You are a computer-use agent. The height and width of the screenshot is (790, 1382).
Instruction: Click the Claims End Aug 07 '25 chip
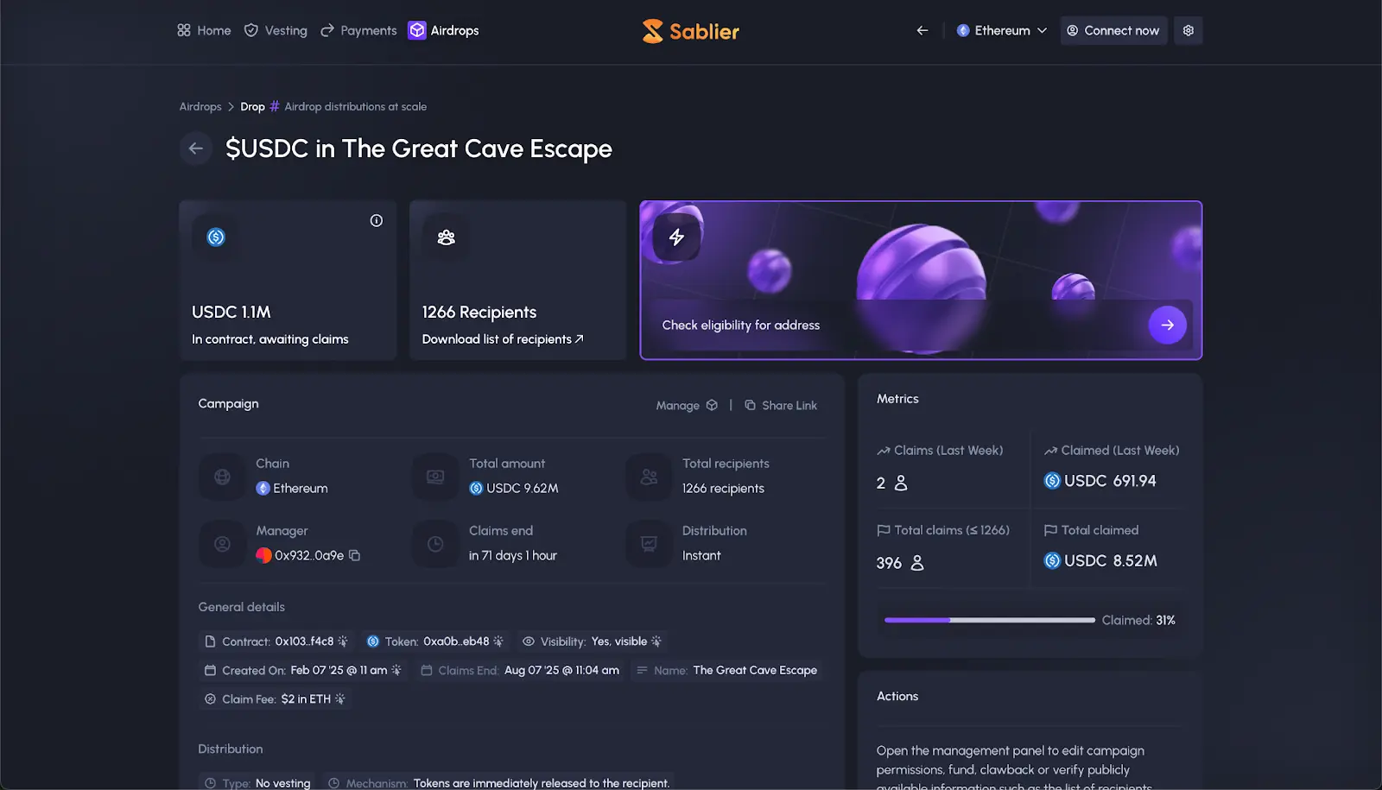coord(520,670)
